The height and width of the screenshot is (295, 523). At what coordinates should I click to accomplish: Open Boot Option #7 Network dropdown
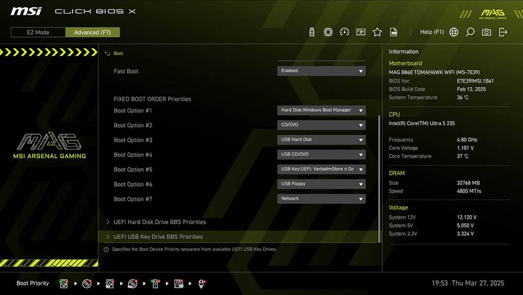321,199
